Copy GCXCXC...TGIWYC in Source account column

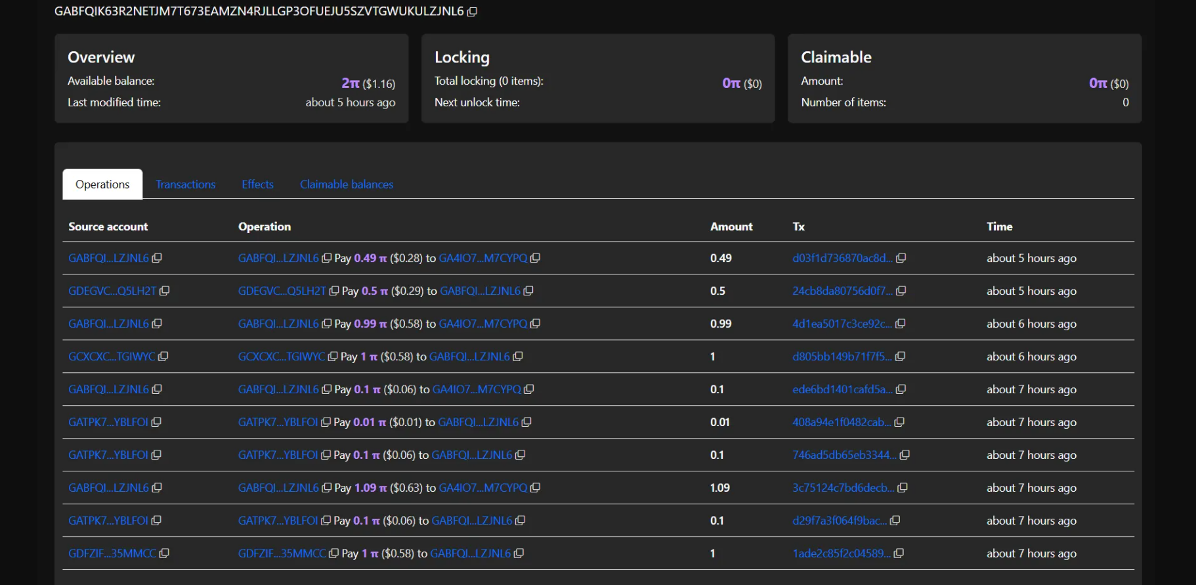(x=163, y=357)
